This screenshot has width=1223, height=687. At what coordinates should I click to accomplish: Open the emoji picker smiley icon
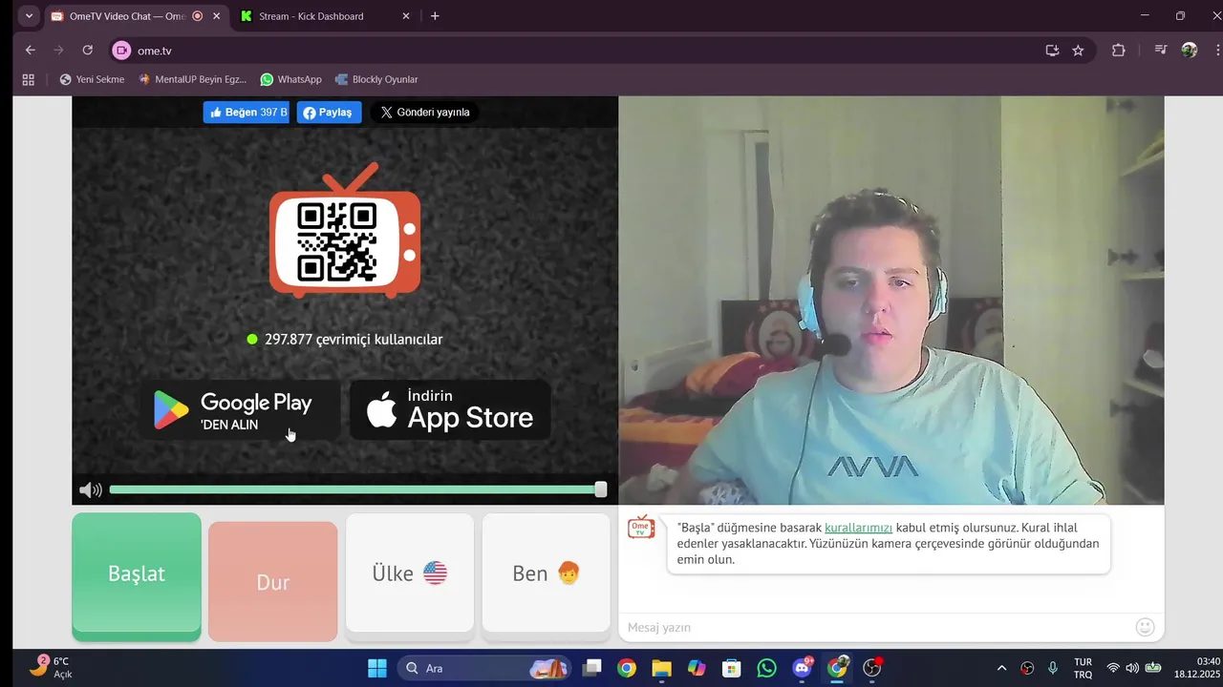[1145, 627]
